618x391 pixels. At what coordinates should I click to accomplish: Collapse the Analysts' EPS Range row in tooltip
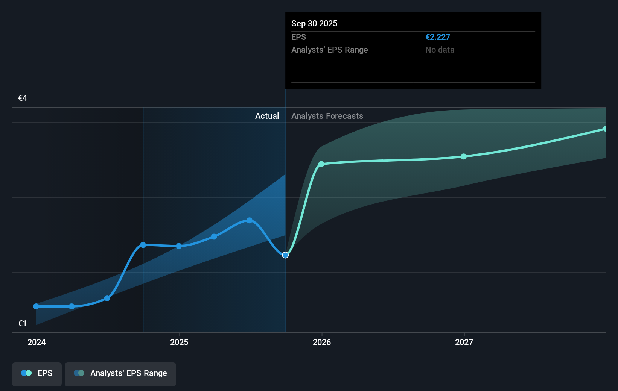(329, 50)
